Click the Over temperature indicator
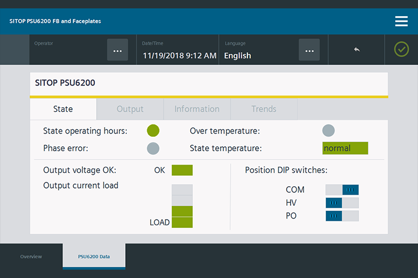This screenshot has width=418, height=278. [x=329, y=131]
